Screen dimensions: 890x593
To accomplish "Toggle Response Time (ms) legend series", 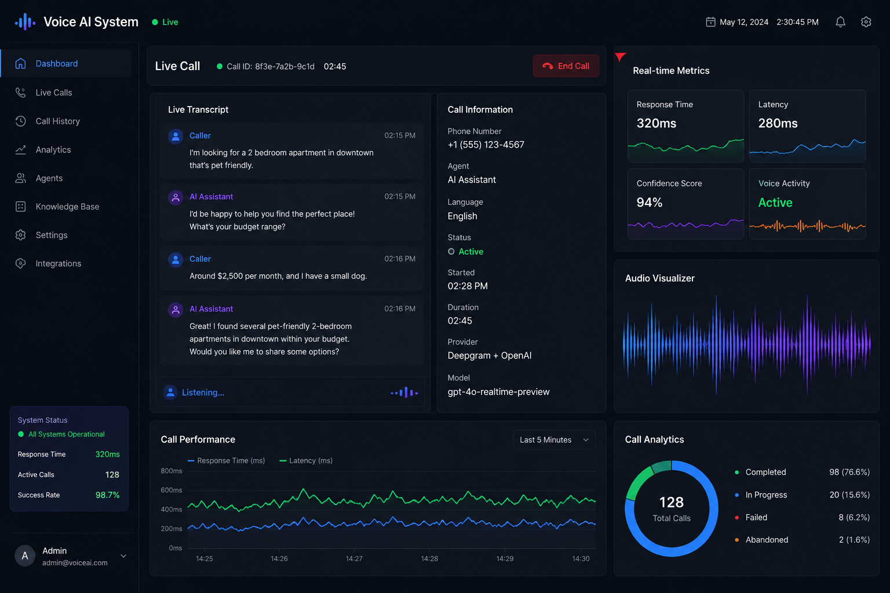I will tap(227, 460).
